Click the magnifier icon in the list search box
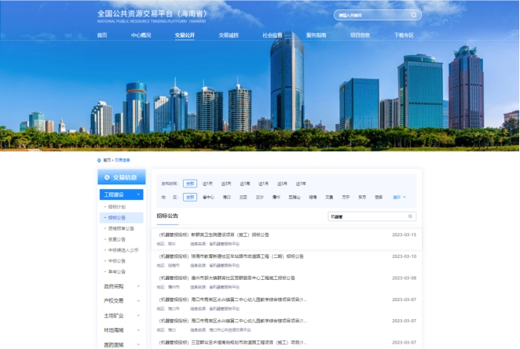The image size is (520, 349). tap(410, 216)
